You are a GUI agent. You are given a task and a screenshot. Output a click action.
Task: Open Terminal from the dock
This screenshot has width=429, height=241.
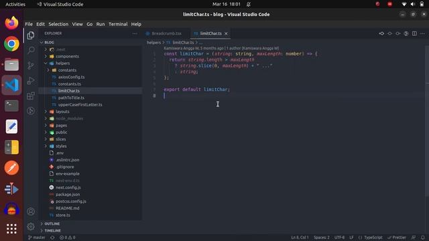pos(11,106)
